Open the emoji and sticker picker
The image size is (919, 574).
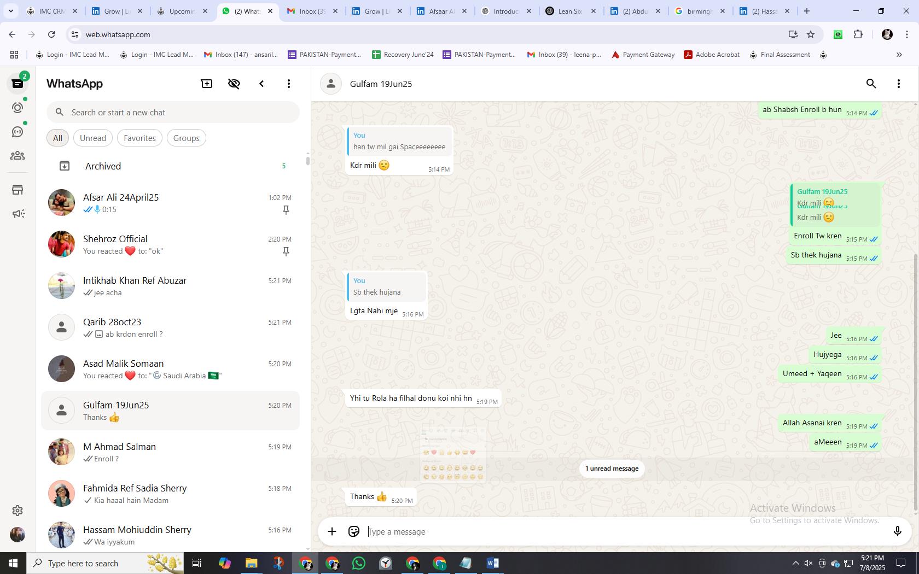coord(354,531)
